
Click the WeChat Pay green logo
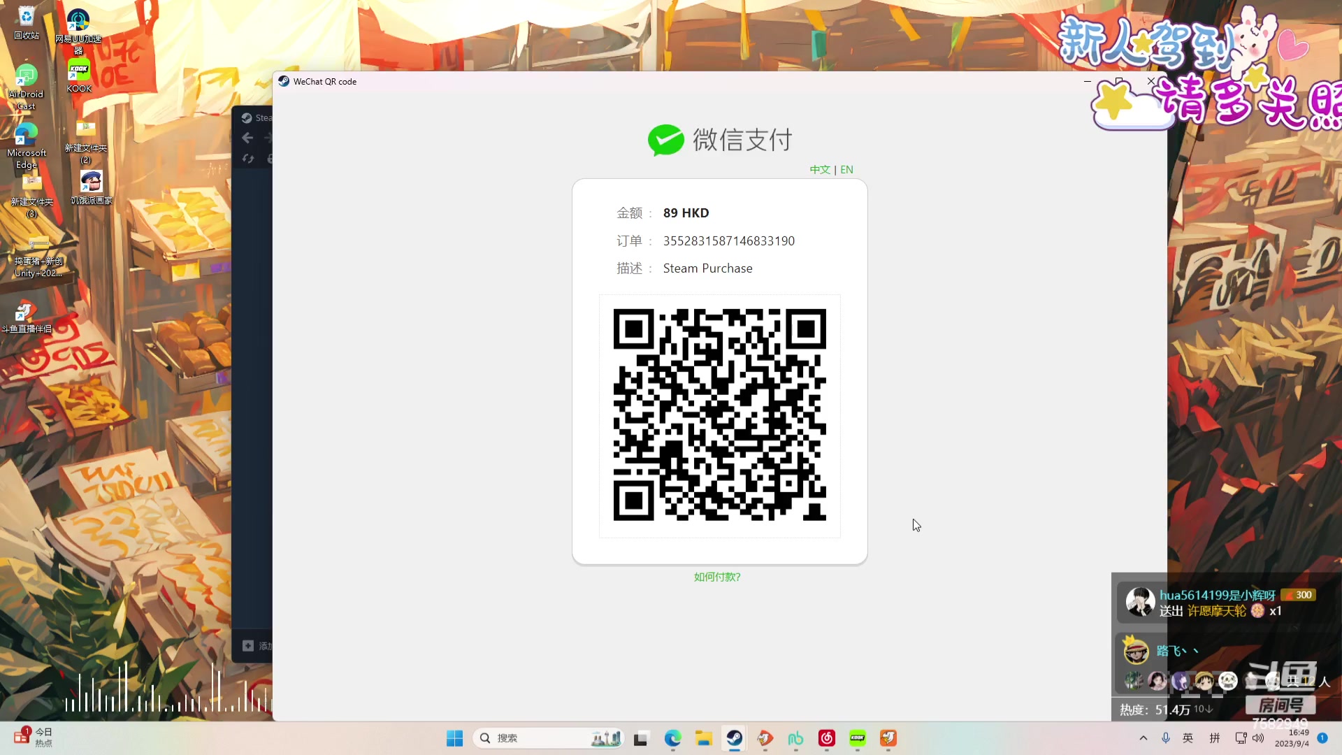665,140
